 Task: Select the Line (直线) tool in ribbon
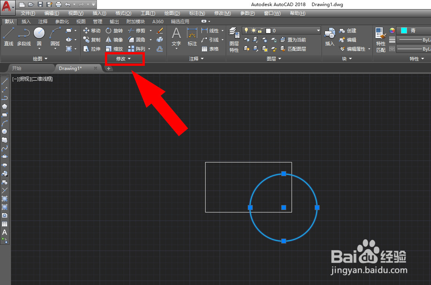click(8, 37)
